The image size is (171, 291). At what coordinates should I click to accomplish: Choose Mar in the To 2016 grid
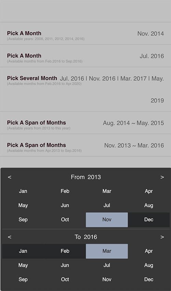tap(107, 251)
